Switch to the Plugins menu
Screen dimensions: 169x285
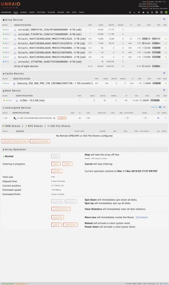[51, 13]
